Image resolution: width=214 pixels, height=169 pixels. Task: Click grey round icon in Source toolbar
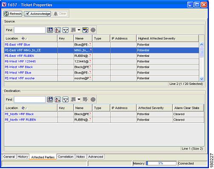(93, 30)
